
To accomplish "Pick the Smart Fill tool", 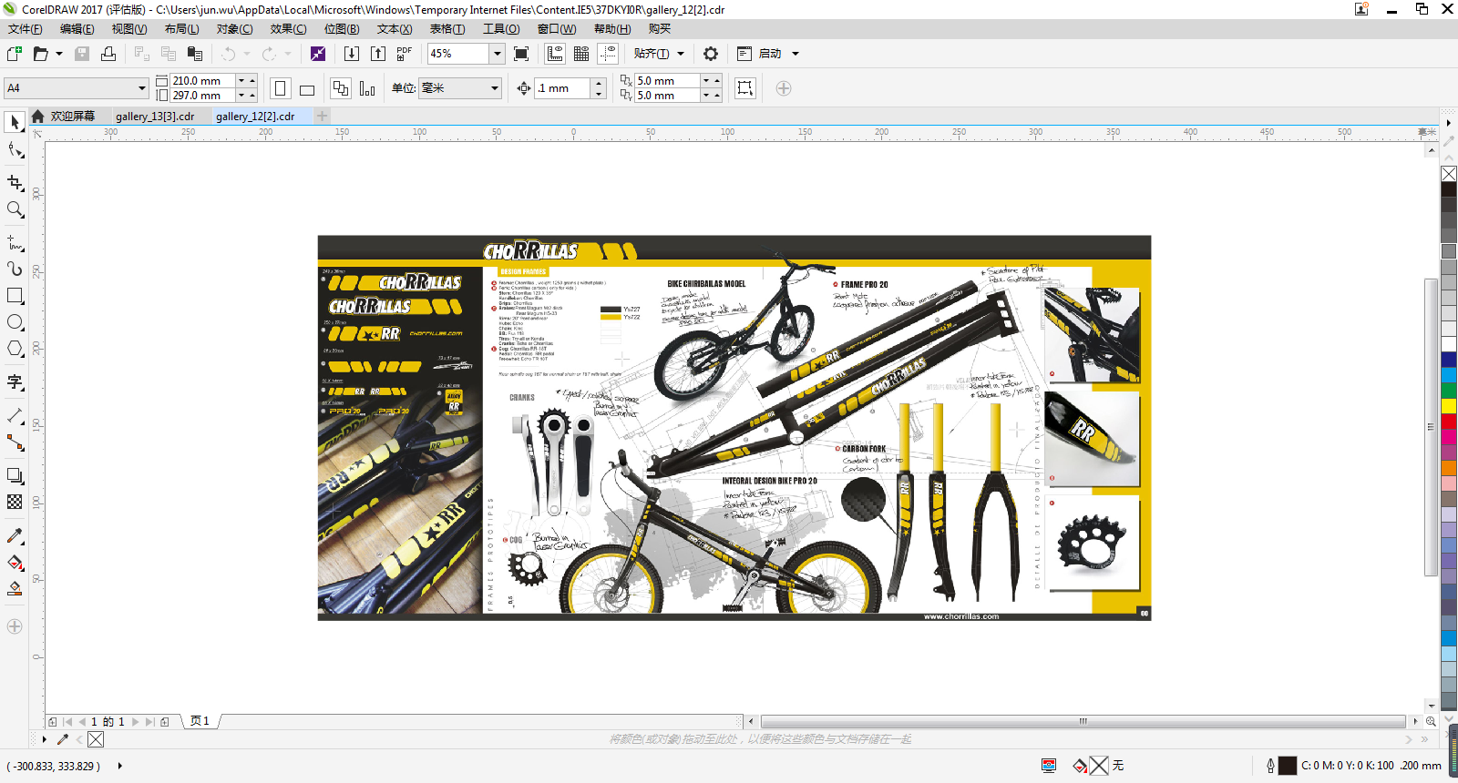I will tap(15, 589).
